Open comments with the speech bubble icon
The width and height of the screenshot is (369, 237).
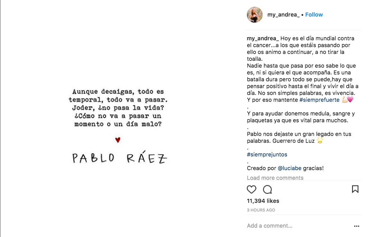pyautogui.click(x=267, y=190)
